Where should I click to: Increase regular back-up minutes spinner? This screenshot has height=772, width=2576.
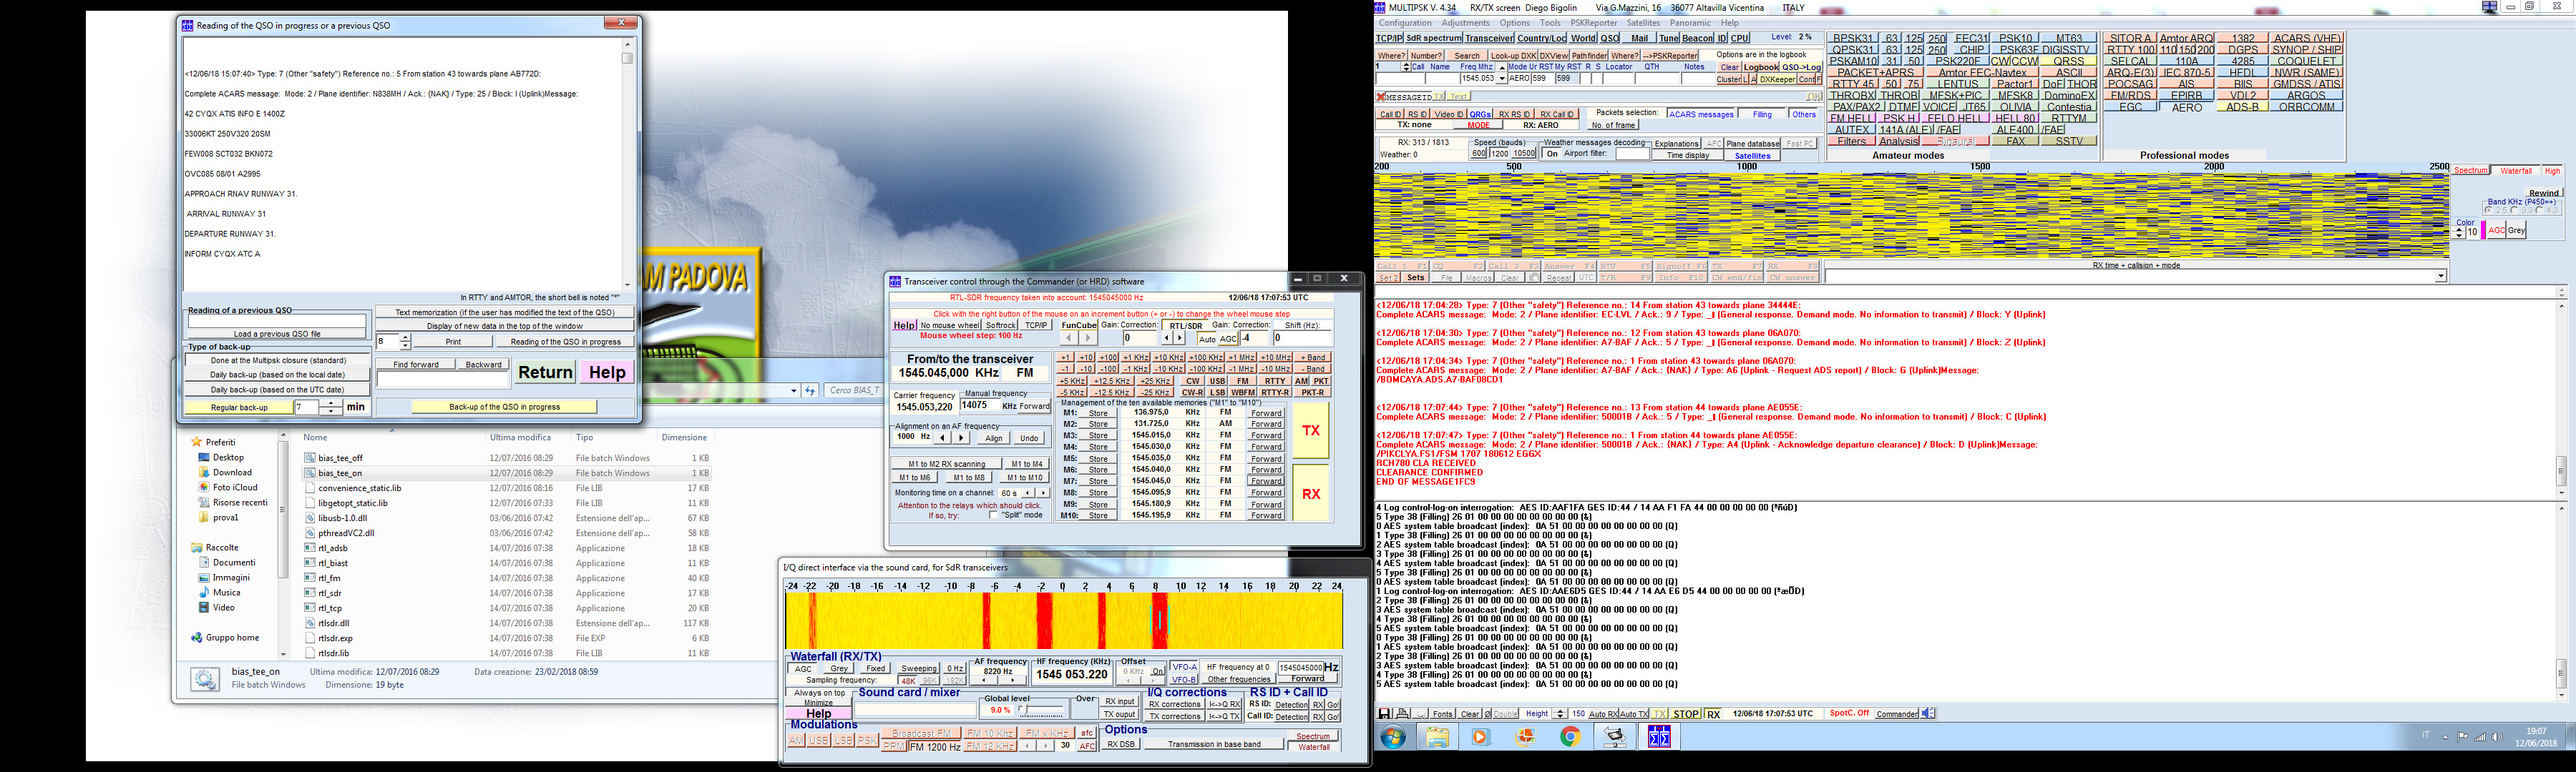click(x=331, y=403)
